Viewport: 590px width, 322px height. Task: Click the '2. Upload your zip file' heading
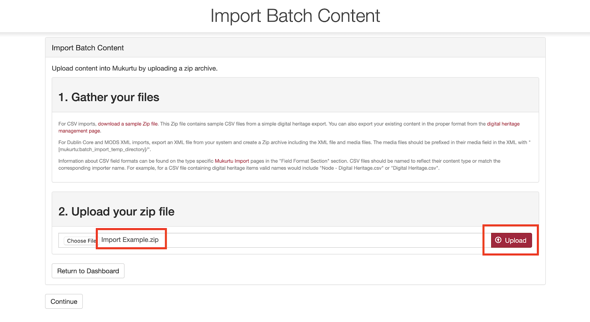click(x=117, y=212)
